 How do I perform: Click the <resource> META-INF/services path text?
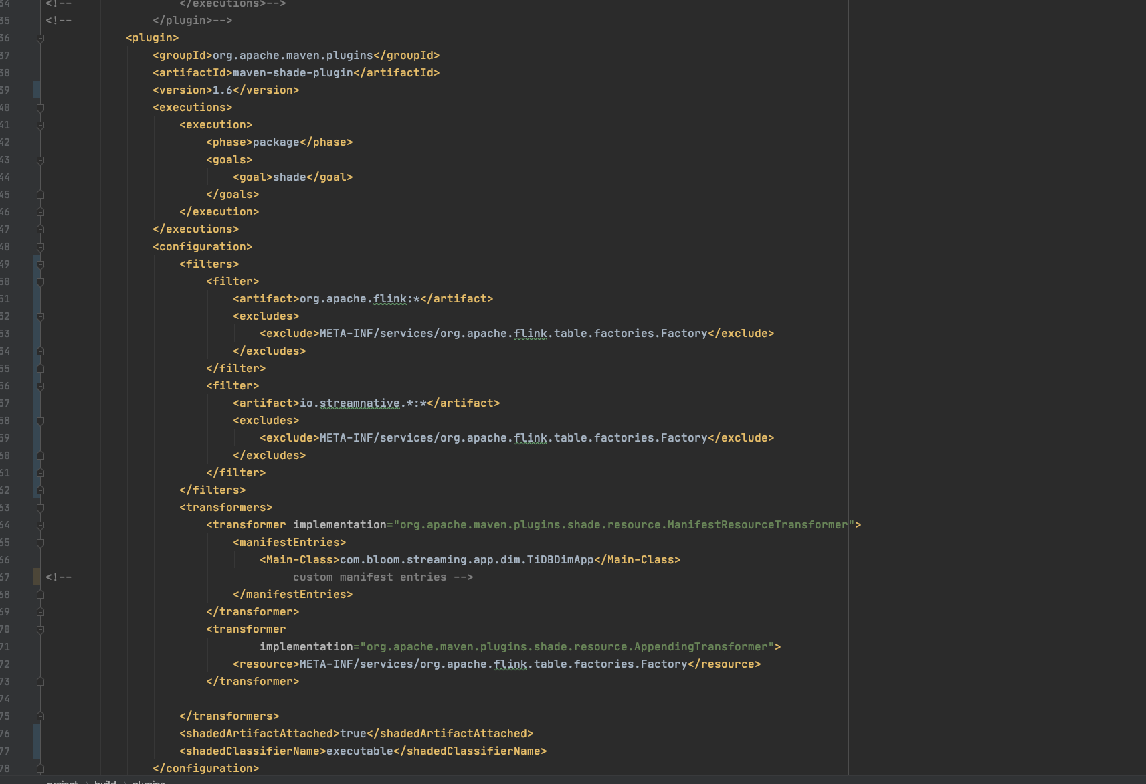coord(494,664)
